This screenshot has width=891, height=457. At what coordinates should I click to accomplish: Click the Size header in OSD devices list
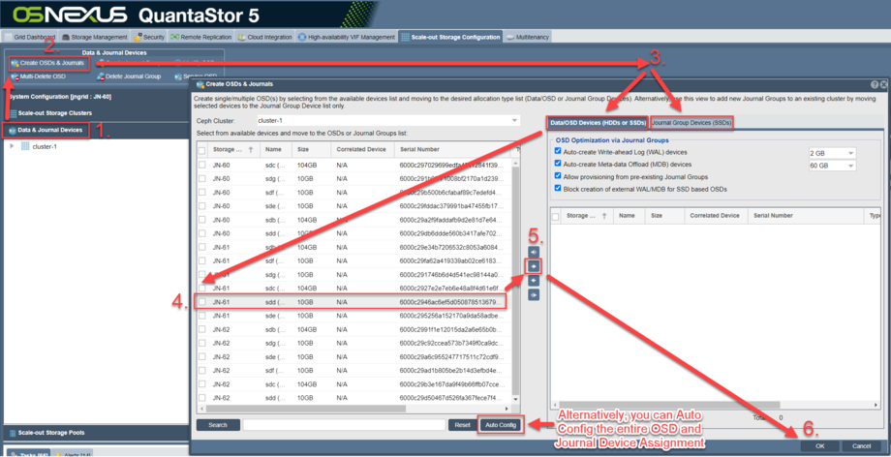[664, 216]
